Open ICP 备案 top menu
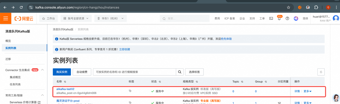340x104 pixels. pos(230,18)
